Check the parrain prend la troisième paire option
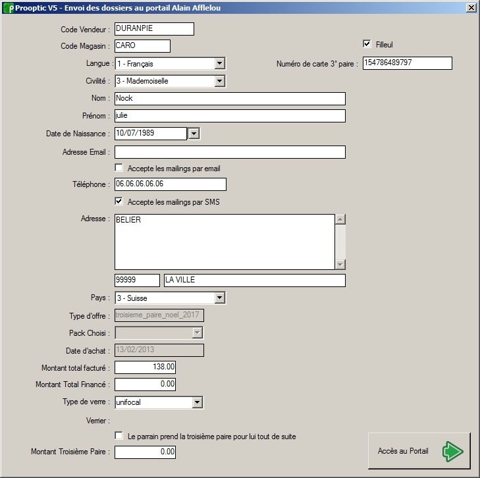This screenshot has height=478, width=480. (119, 436)
